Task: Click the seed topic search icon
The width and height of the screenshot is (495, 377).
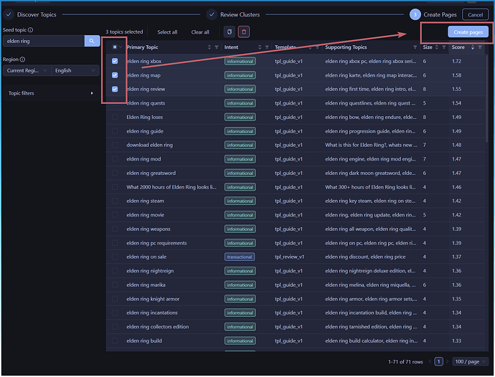Action: (x=92, y=42)
